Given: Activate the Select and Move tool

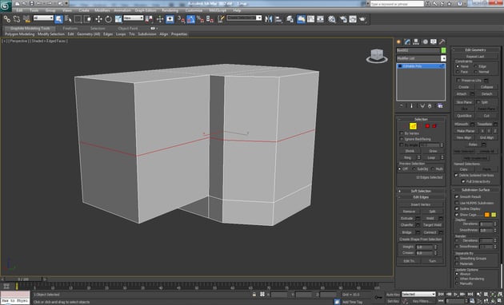Looking at the screenshot, I should [x=98, y=19].
